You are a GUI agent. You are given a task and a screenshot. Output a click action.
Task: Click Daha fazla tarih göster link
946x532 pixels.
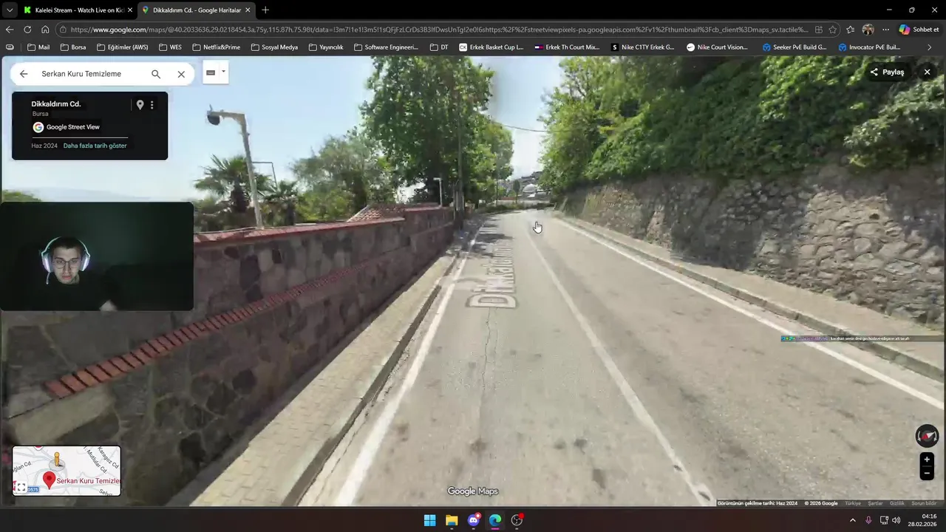point(95,146)
